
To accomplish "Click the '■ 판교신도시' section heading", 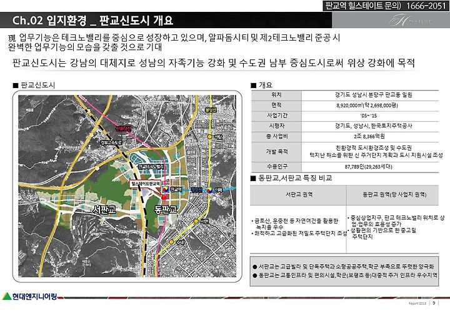I will [x=34, y=85].
